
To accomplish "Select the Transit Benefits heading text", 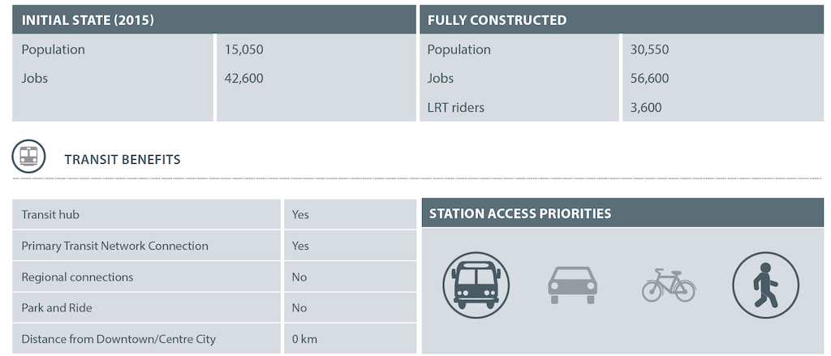I will click(123, 160).
